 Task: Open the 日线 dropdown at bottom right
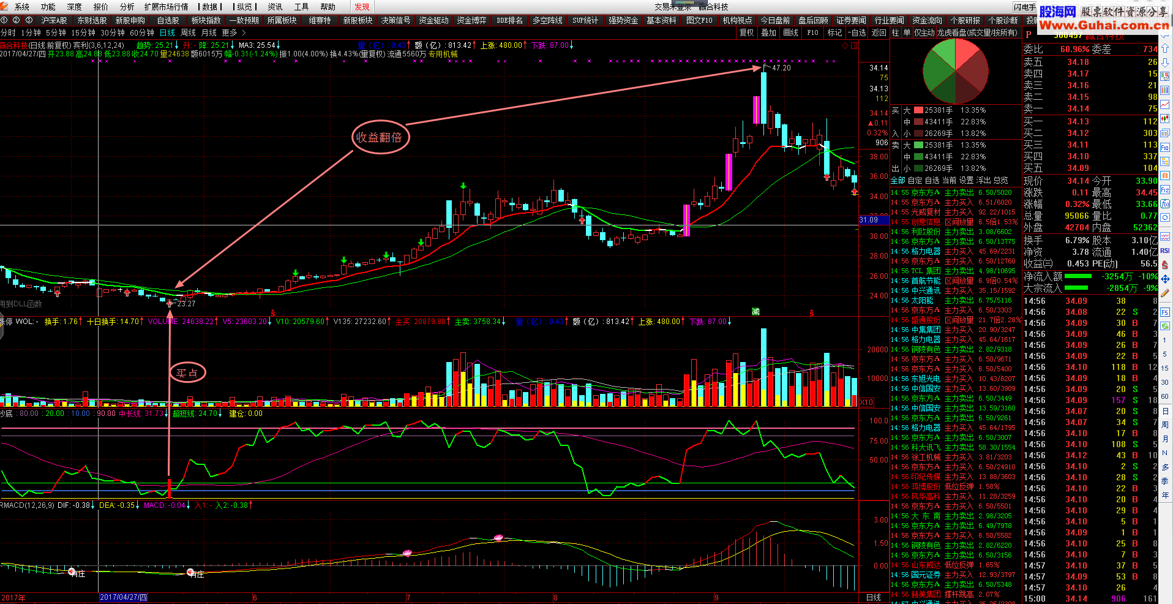(x=874, y=597)
